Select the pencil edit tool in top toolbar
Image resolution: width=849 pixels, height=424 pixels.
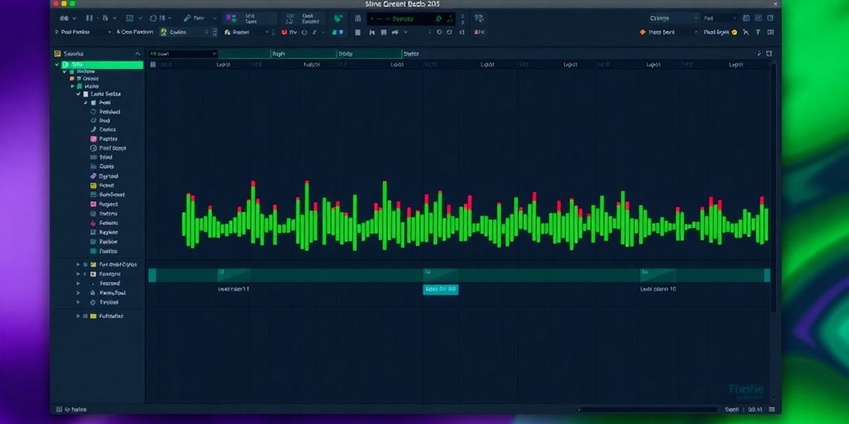click(187, 17)
